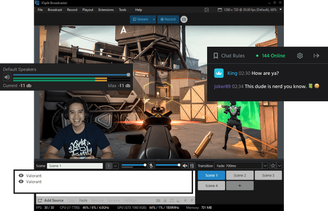The width and height of the screenshot is (328, 211).
Task: Click the fullscreen-fit icon in source toolbar
Action: tap(172, 200)
